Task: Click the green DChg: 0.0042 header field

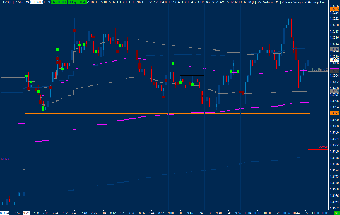Action: pyautogui.click(x=77, y=2)
